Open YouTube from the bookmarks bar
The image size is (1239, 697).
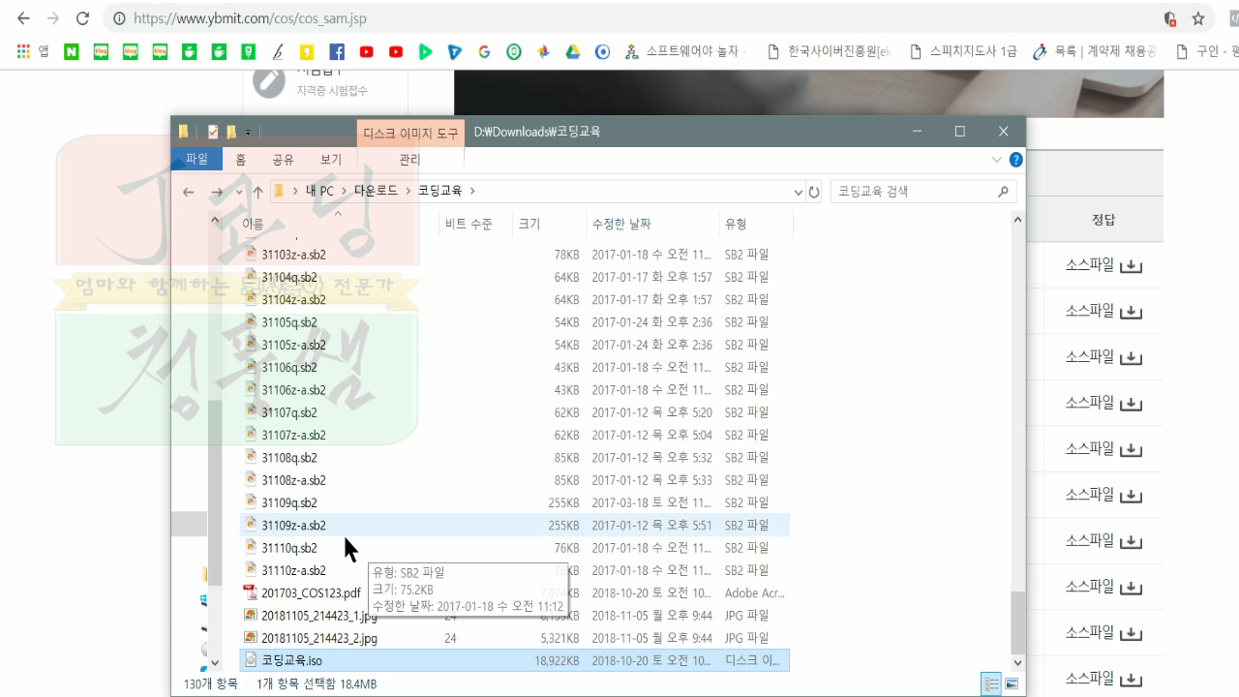366,51
